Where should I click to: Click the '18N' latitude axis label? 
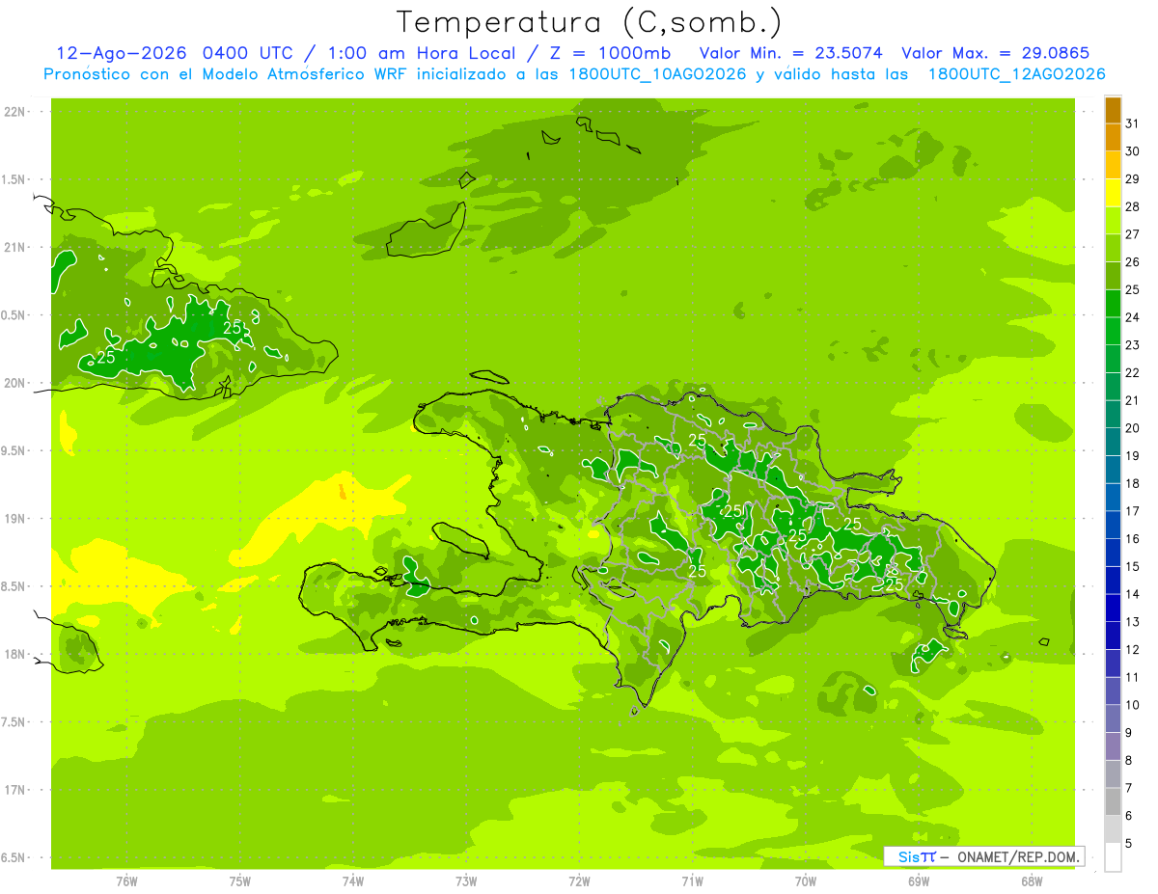[x=15, y=654]
